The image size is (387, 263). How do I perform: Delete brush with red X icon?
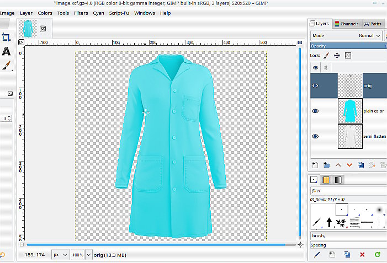(x=362, y=254)
